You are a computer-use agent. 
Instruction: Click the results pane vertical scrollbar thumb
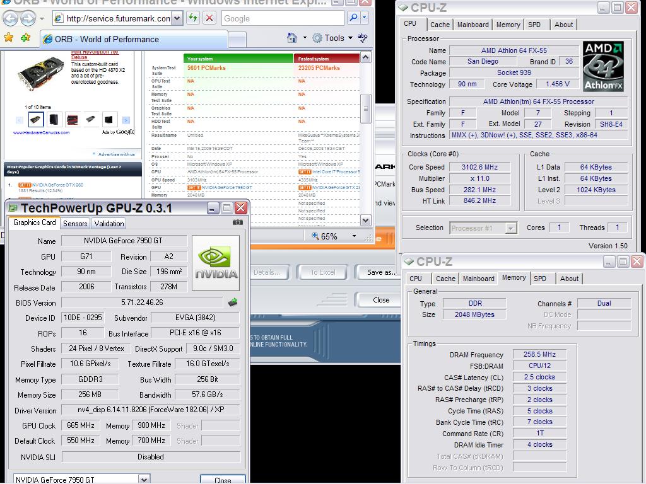365,108
